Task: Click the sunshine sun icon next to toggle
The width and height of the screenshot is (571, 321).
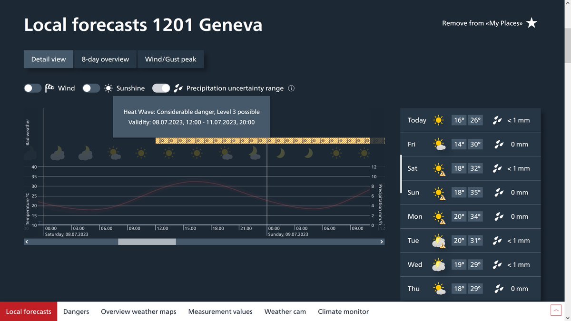Action: [x=109, y=88]
